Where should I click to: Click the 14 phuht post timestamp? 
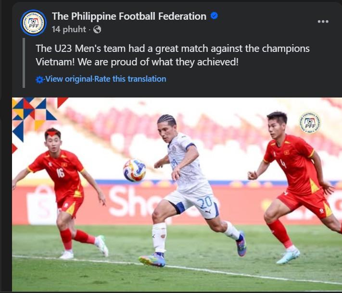[x=69, y=29]
